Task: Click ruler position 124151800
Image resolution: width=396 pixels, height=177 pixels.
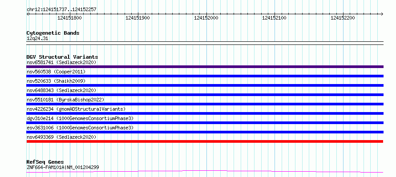Action: pyautogui.click(x=70, y=18)
